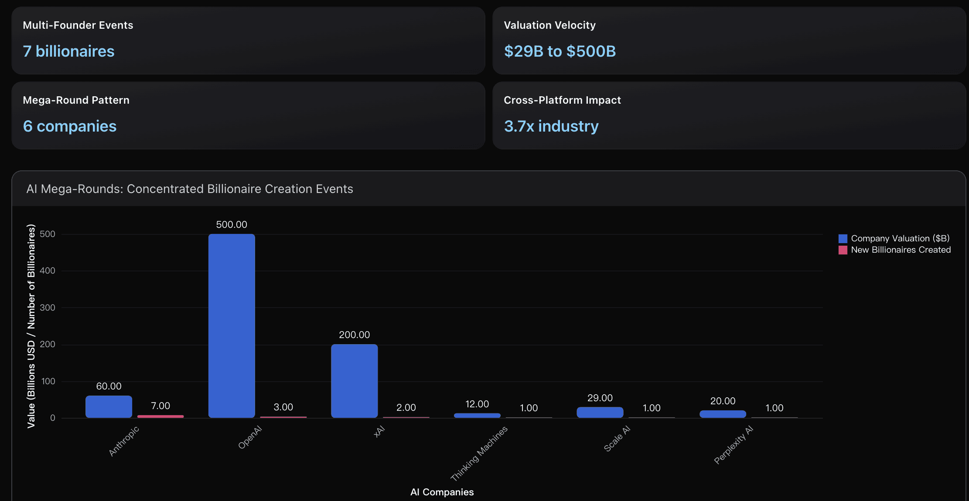Click the 7 billionaires statistic link
This screenshot has height=501, width=969.
coord(69,51)
